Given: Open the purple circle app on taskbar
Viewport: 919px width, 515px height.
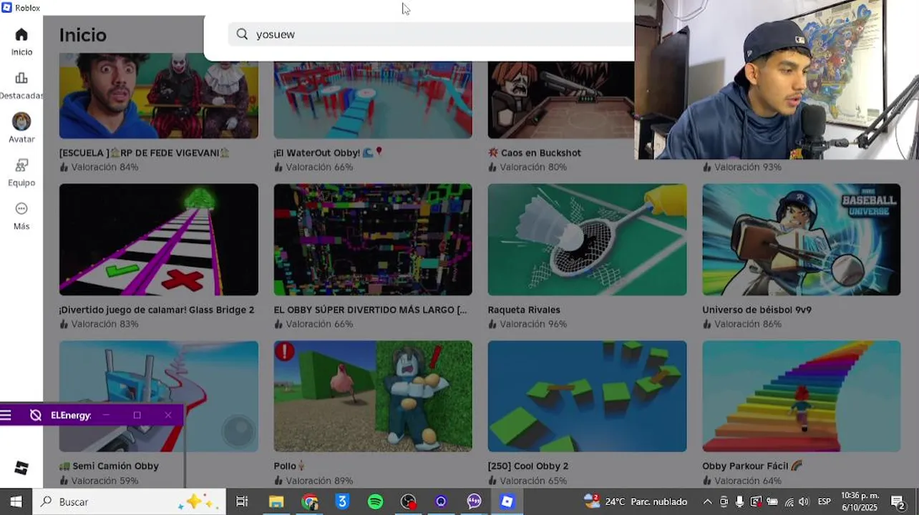Looking at the screenshot, I should coord(441,501).
